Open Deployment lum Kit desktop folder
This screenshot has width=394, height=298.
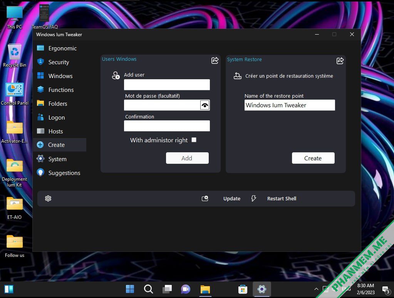14,173
